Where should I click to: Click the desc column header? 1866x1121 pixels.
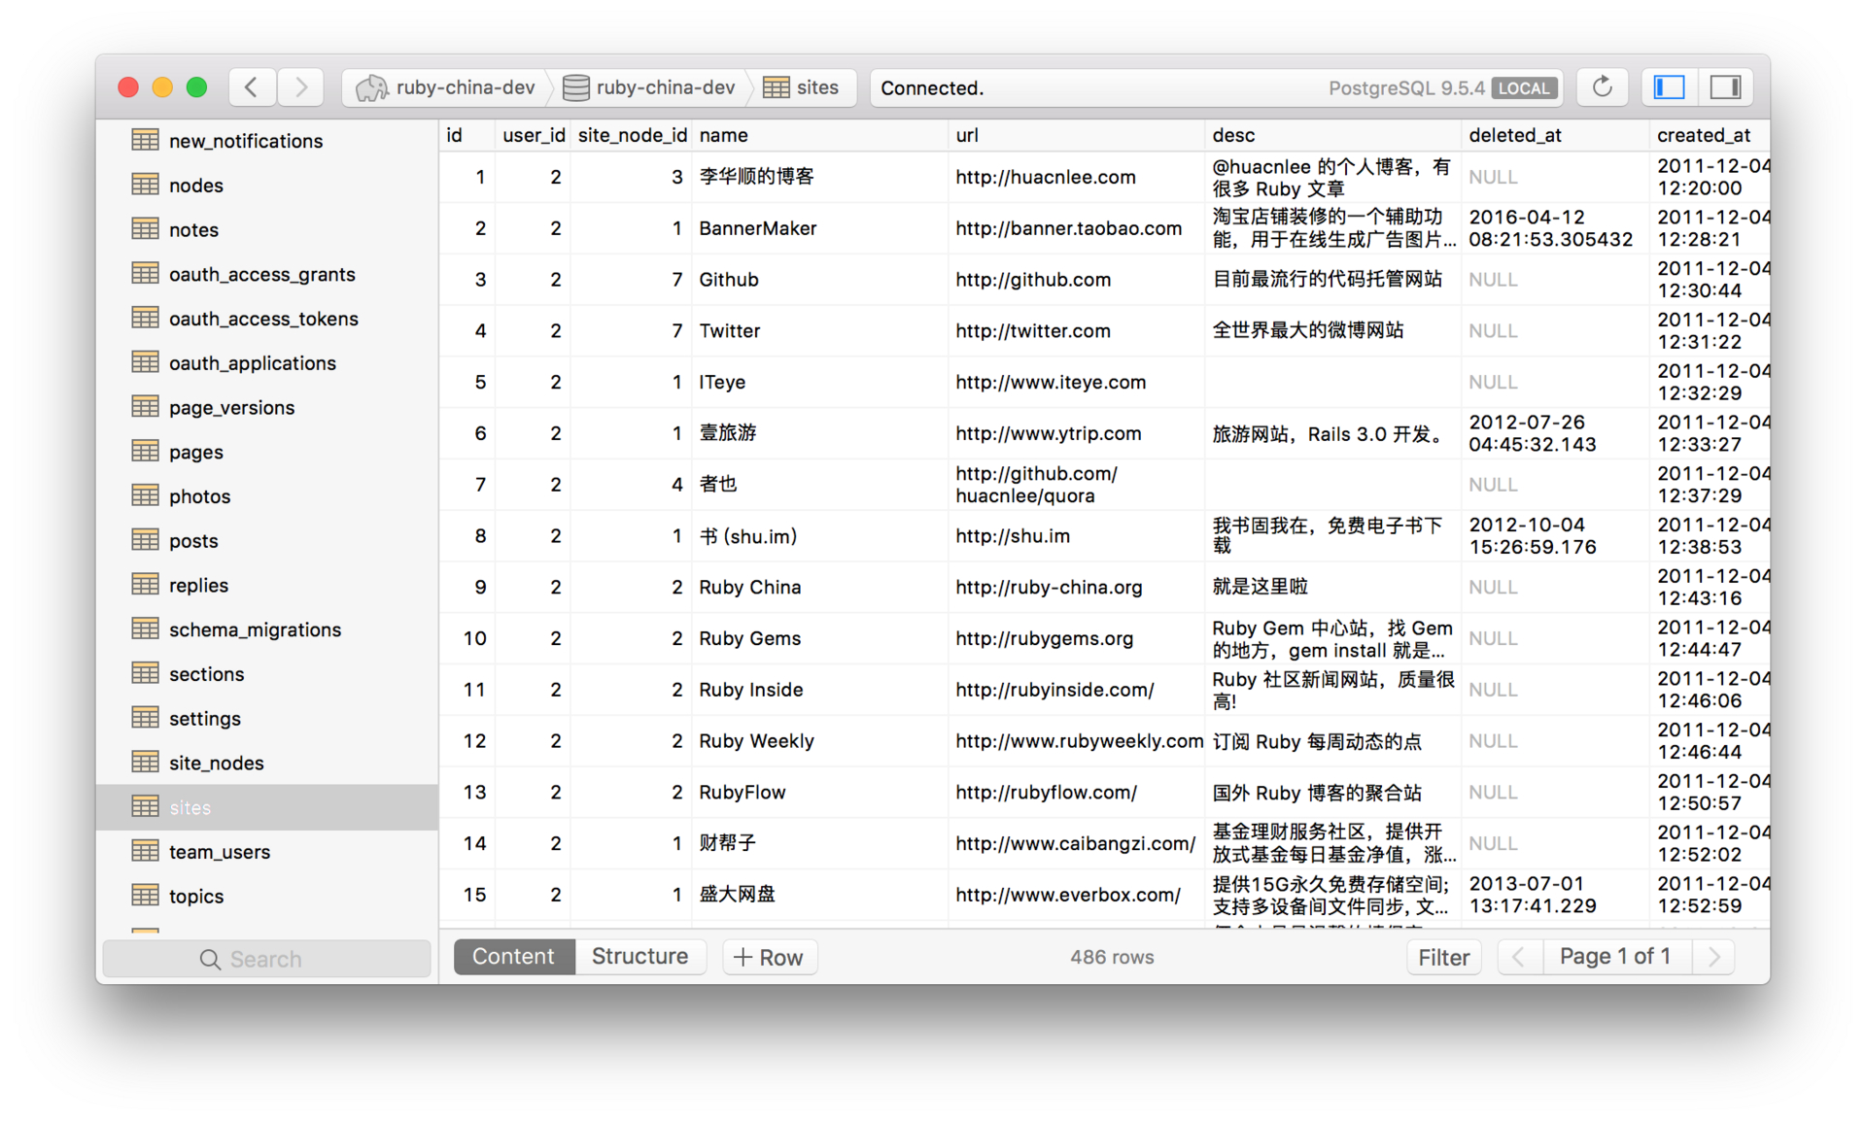coord(1332,135)
